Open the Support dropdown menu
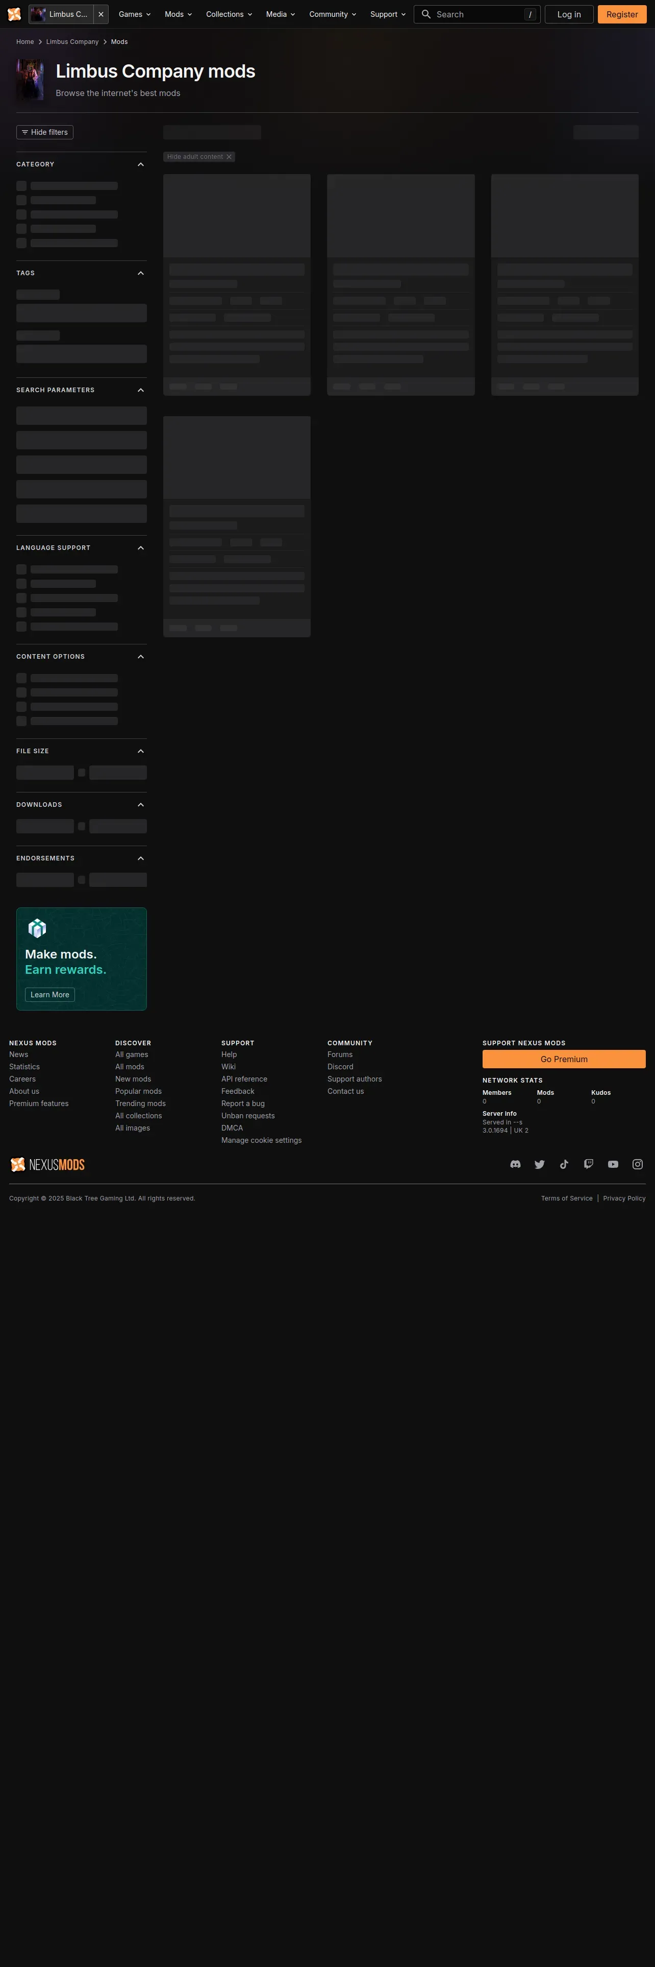 (x=388, y=14)
